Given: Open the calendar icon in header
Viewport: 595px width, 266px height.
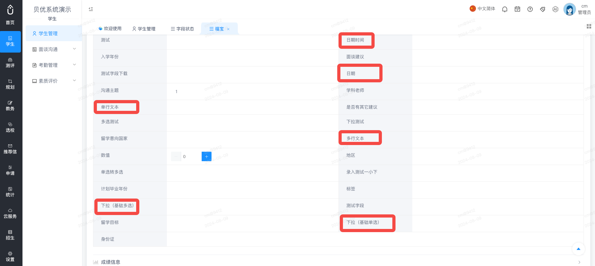Looking at the screenshot, I should tap(517, 9).
